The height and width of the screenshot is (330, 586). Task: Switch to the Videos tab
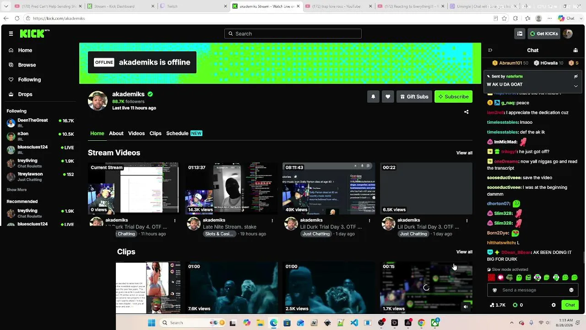[x=136, y=133]
